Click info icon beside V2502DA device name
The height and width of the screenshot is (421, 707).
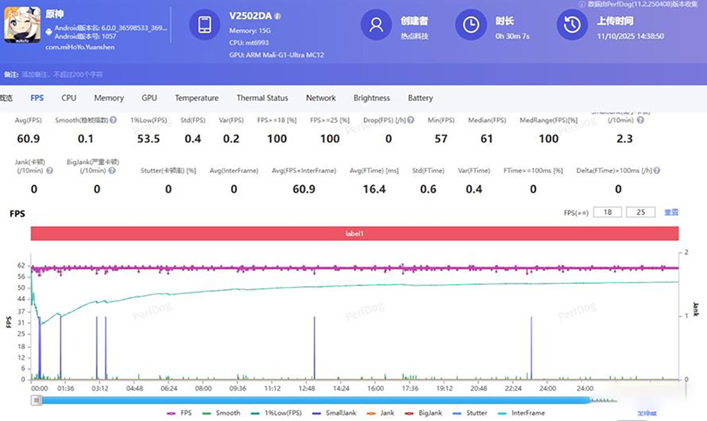click(x=278, y=16)
